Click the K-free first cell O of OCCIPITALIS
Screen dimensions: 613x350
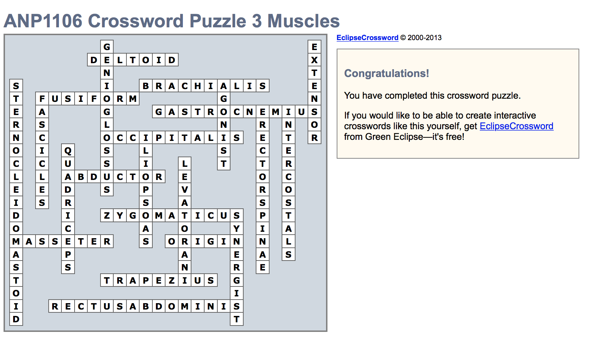[107, 138]
